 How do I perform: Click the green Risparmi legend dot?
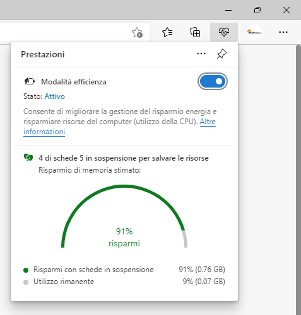(x=26, y=270)
